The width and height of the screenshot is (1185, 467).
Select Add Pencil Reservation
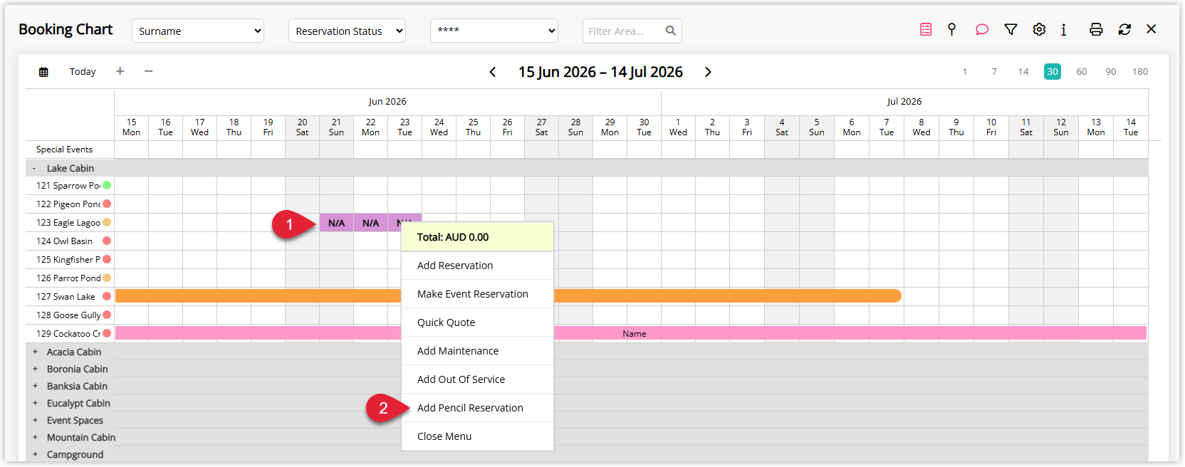477,408
